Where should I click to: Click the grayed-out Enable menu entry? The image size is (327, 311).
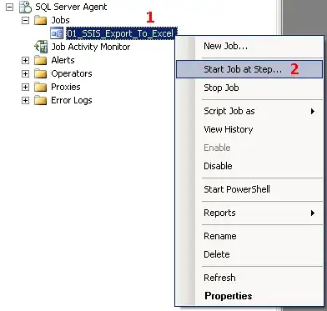(x=249, y=148)
